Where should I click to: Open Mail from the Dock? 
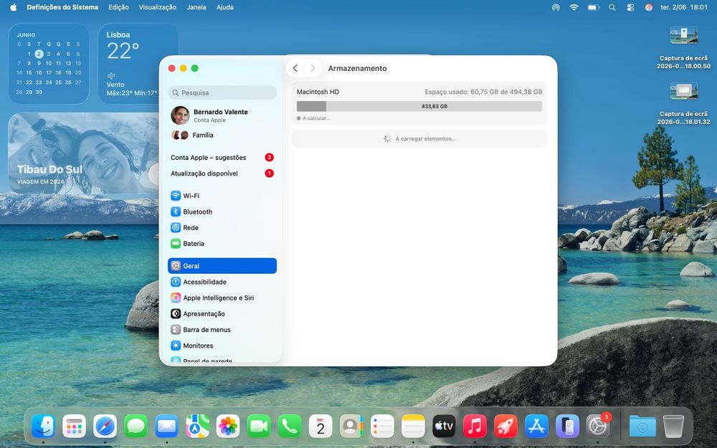click(166, 426)
